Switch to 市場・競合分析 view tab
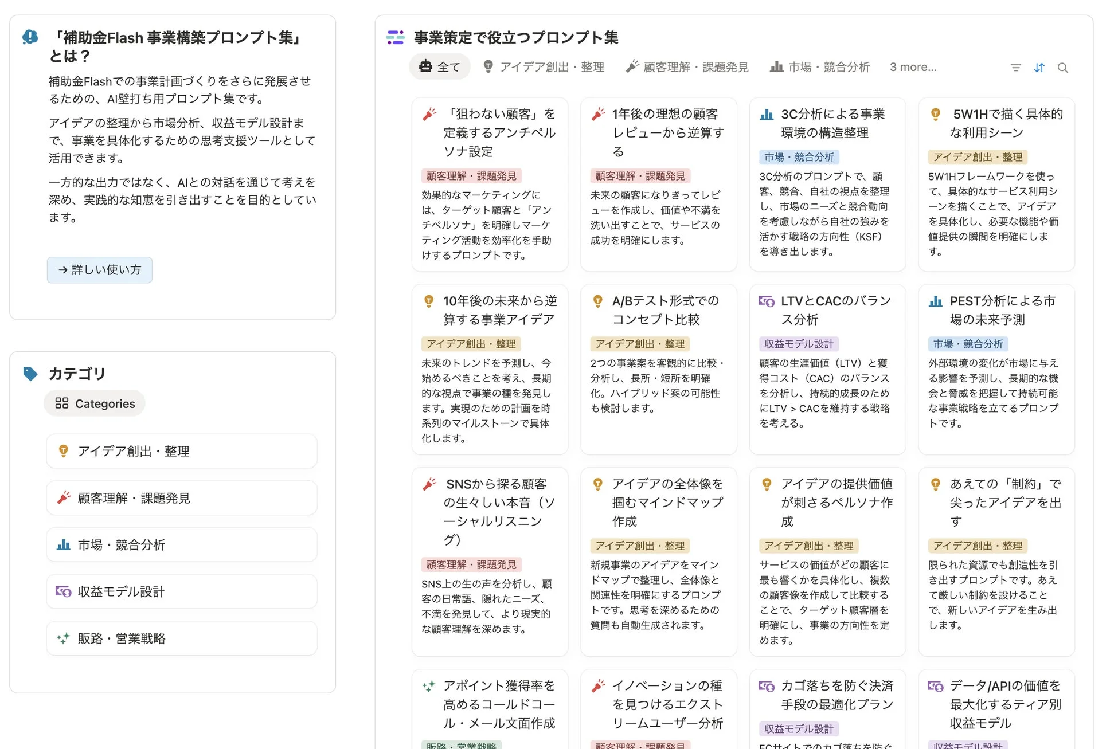 (x=820, y=67)
